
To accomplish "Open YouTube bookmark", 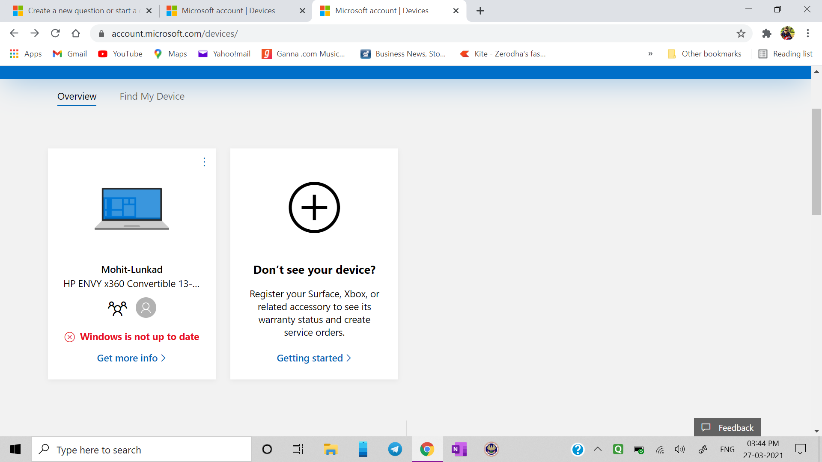I will coord(120,54).
